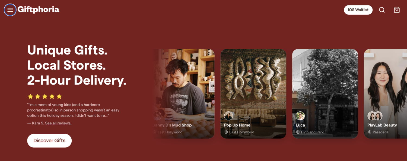
Task: Click the five-star rating icons
Action: pos(45,96)
